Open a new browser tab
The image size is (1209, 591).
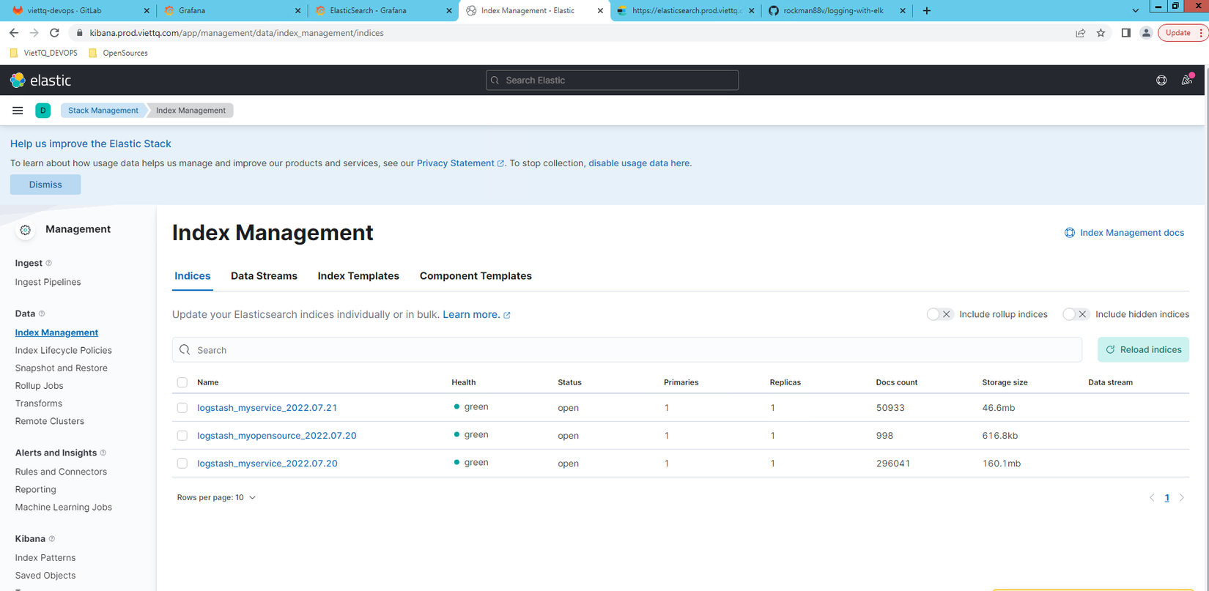point(927,11)
